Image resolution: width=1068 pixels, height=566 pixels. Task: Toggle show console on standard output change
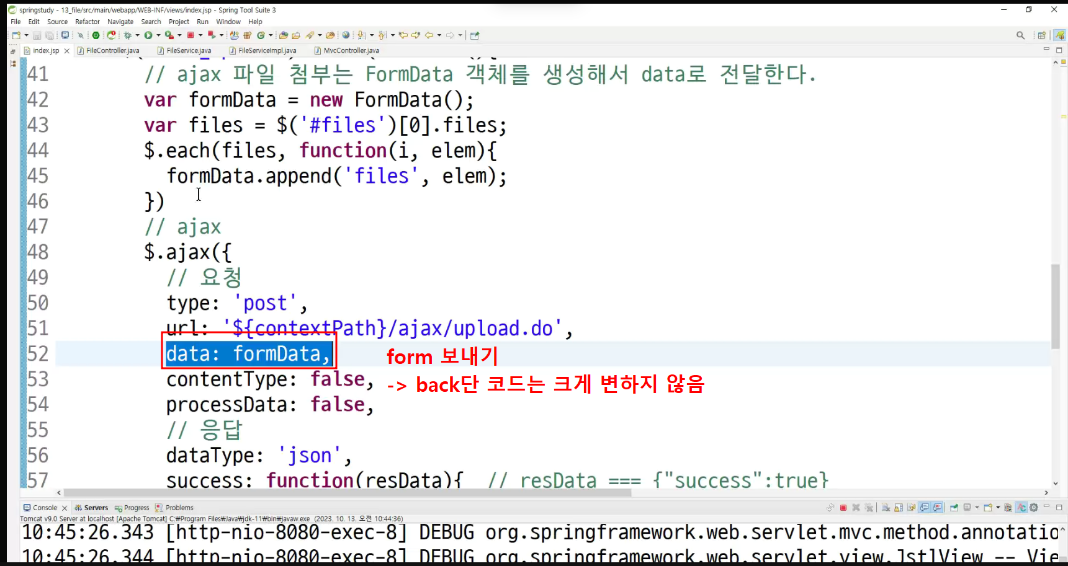point(925,508)
